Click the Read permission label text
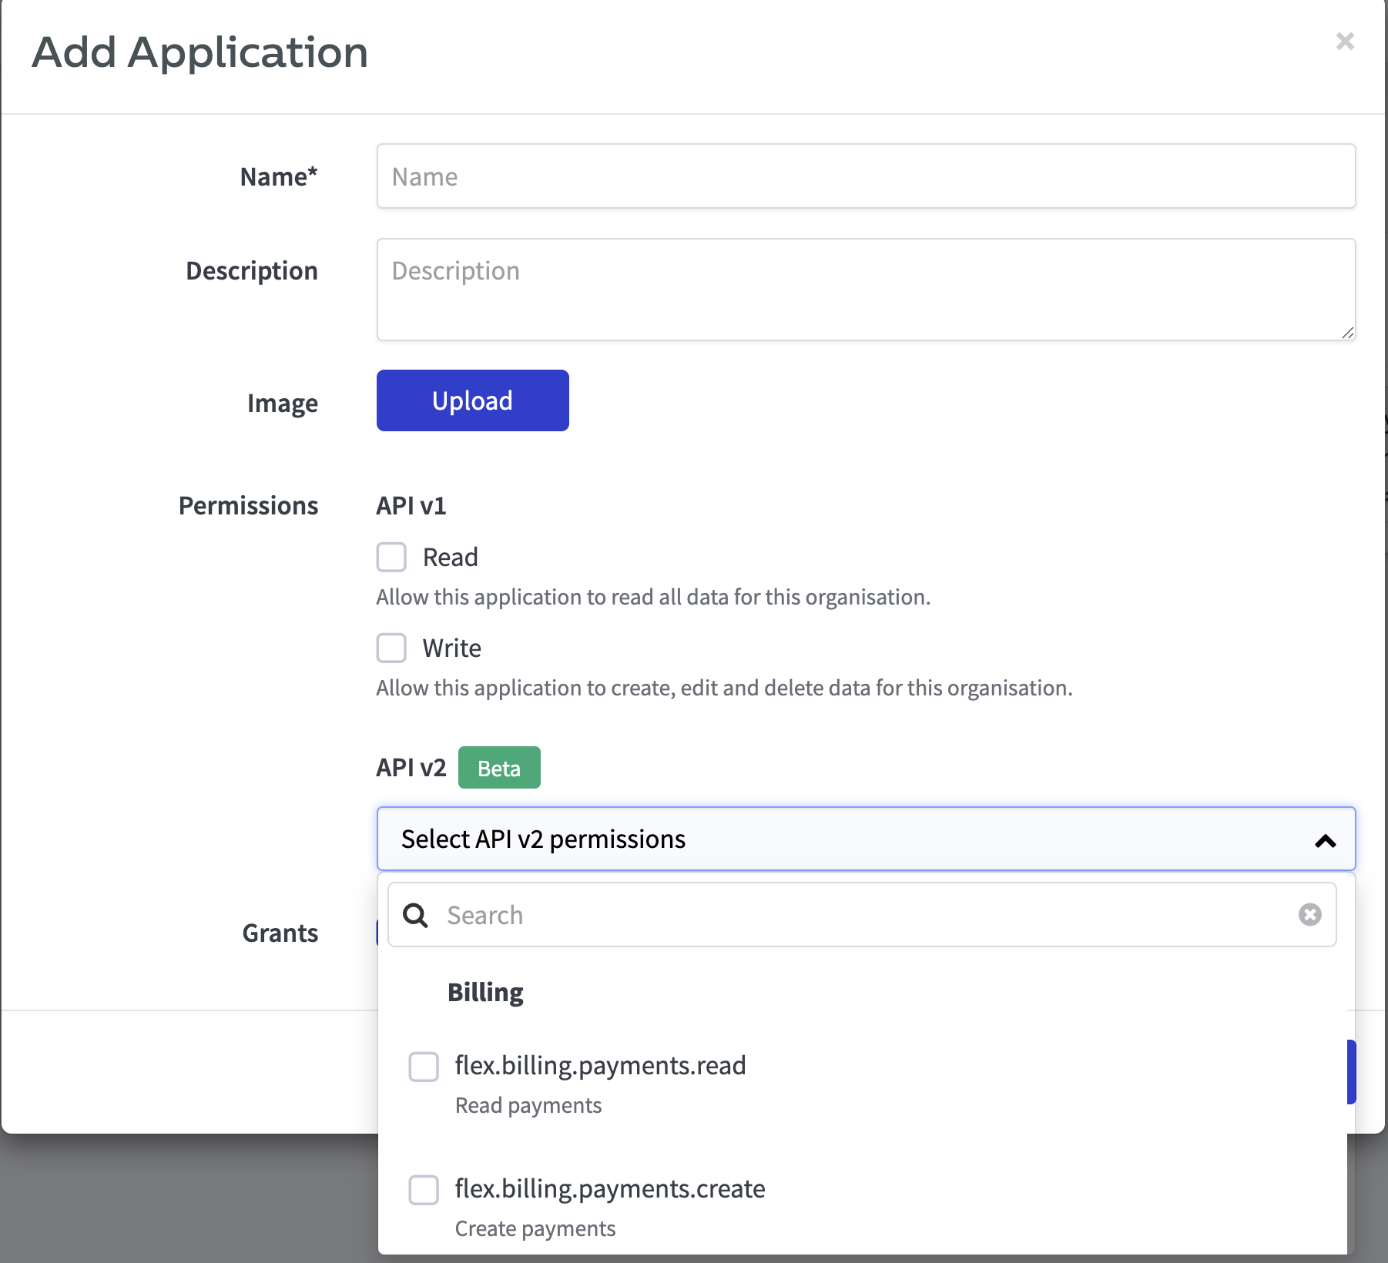 point(451,557)
